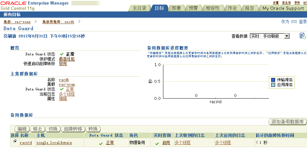307x149 pixels.
Task: Click the 编辑 properties link for primary database
Action: pyautogui.click(x=63, y=99)
